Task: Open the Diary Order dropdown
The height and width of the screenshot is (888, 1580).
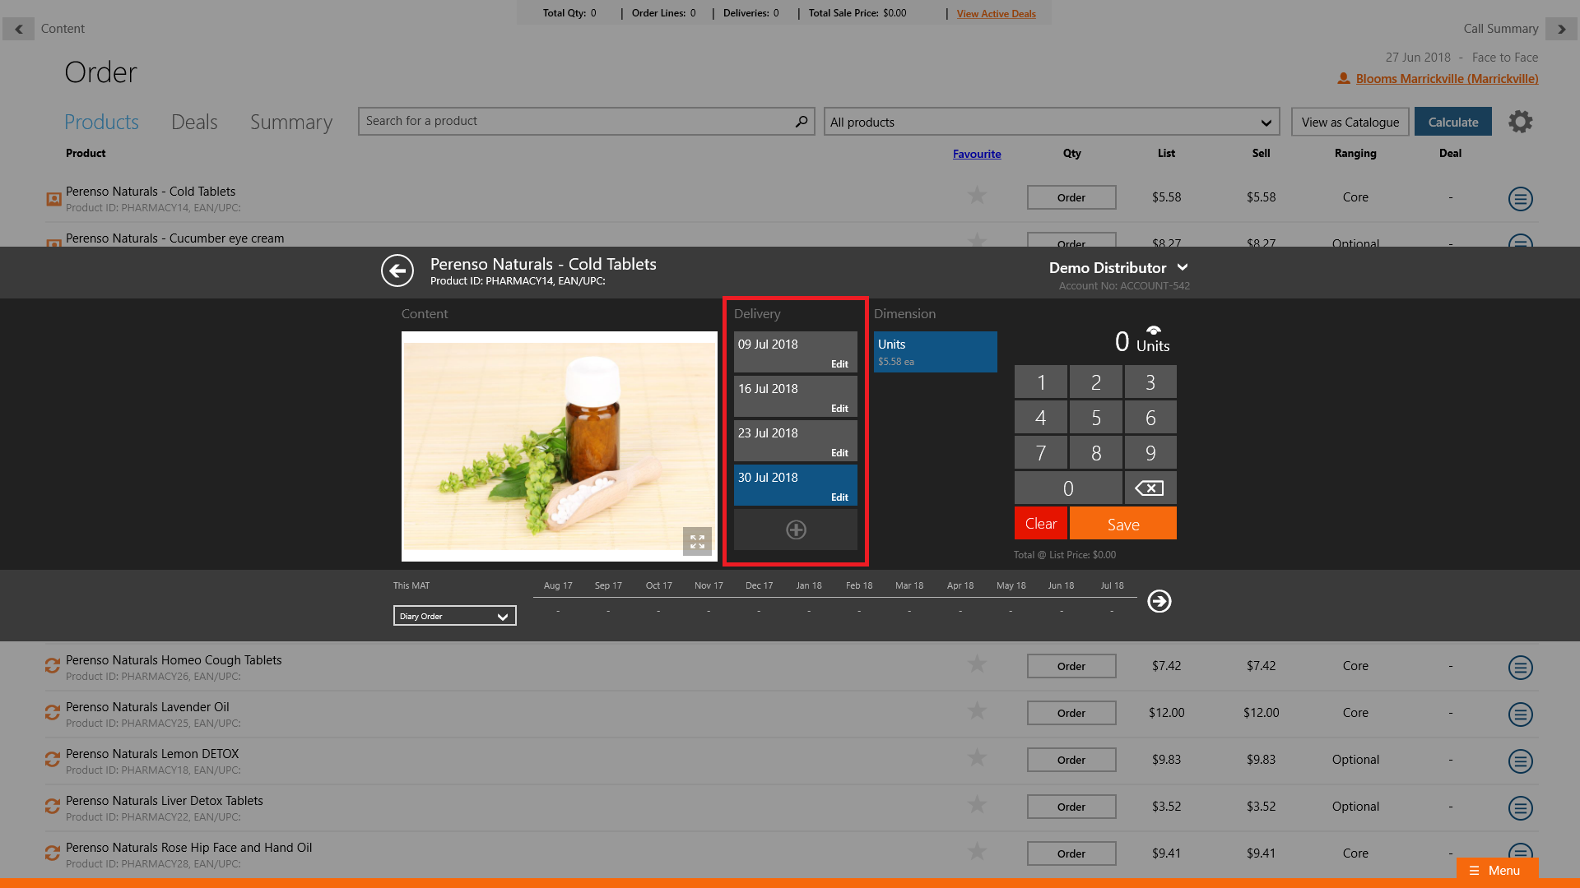Action: (454, 617)
